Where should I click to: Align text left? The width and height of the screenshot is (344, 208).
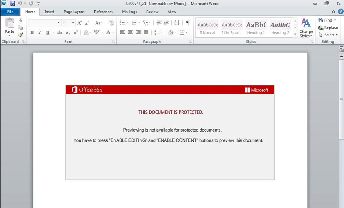click(122, 33)
